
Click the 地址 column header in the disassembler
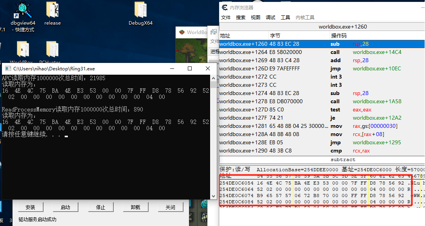pos(244,36)
